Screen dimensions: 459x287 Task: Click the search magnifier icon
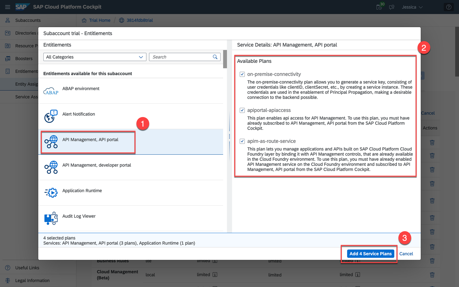click(x=215, y=57)
